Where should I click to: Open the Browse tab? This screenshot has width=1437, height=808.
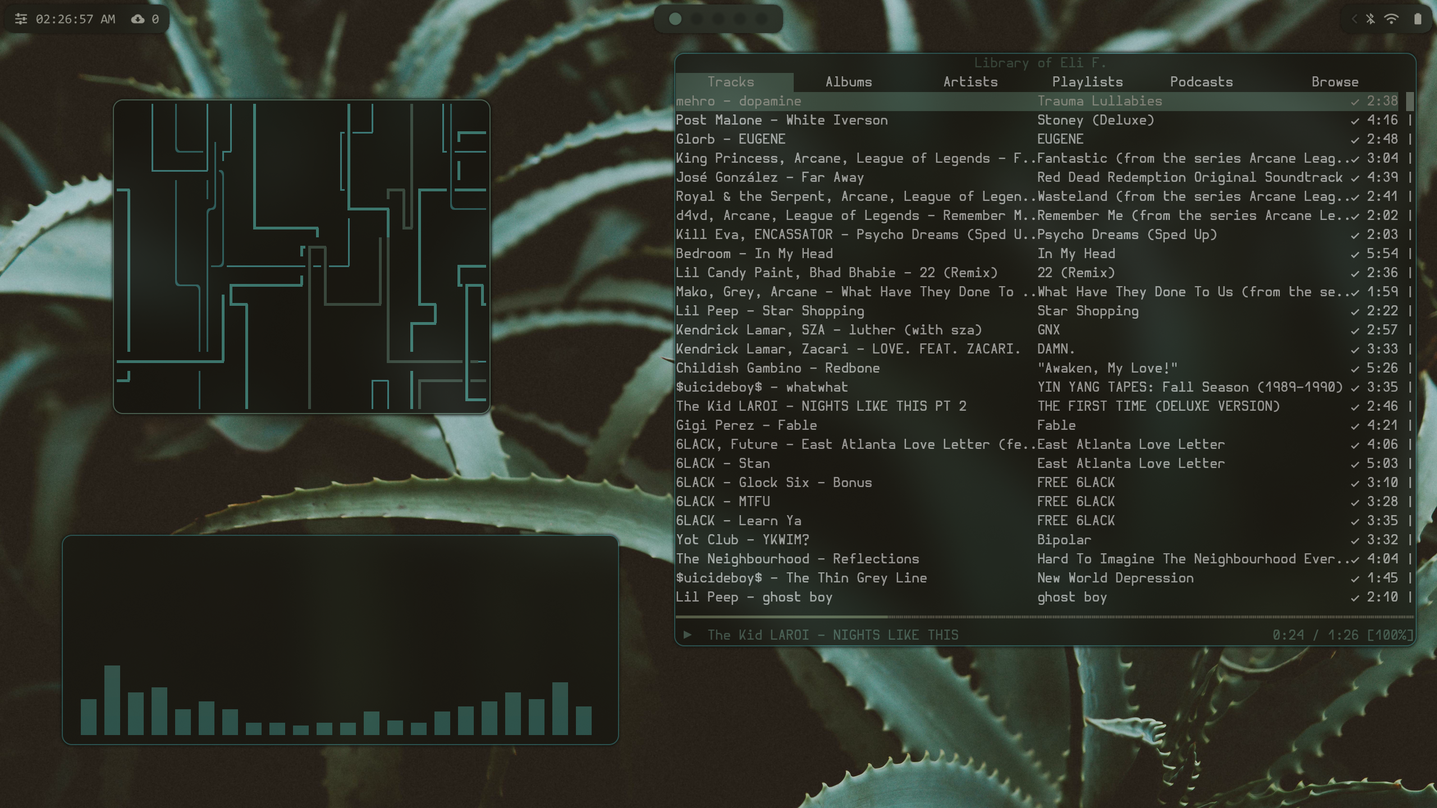(x=1334, y=82)
